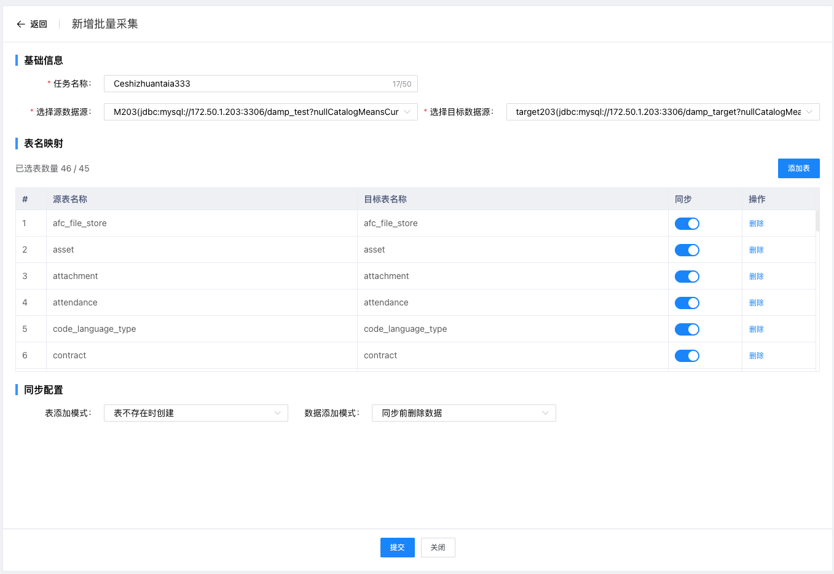Delete the afc_file_store row
This screenshot has height=574, width=834.
click(x=756, y=224)
